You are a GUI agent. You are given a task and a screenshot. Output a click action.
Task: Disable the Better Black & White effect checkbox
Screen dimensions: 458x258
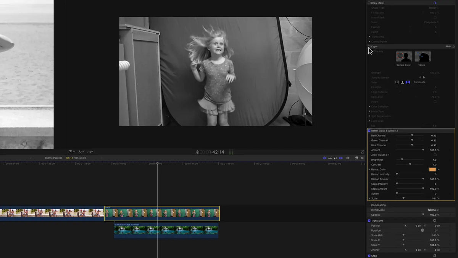(x=369, y=131)
